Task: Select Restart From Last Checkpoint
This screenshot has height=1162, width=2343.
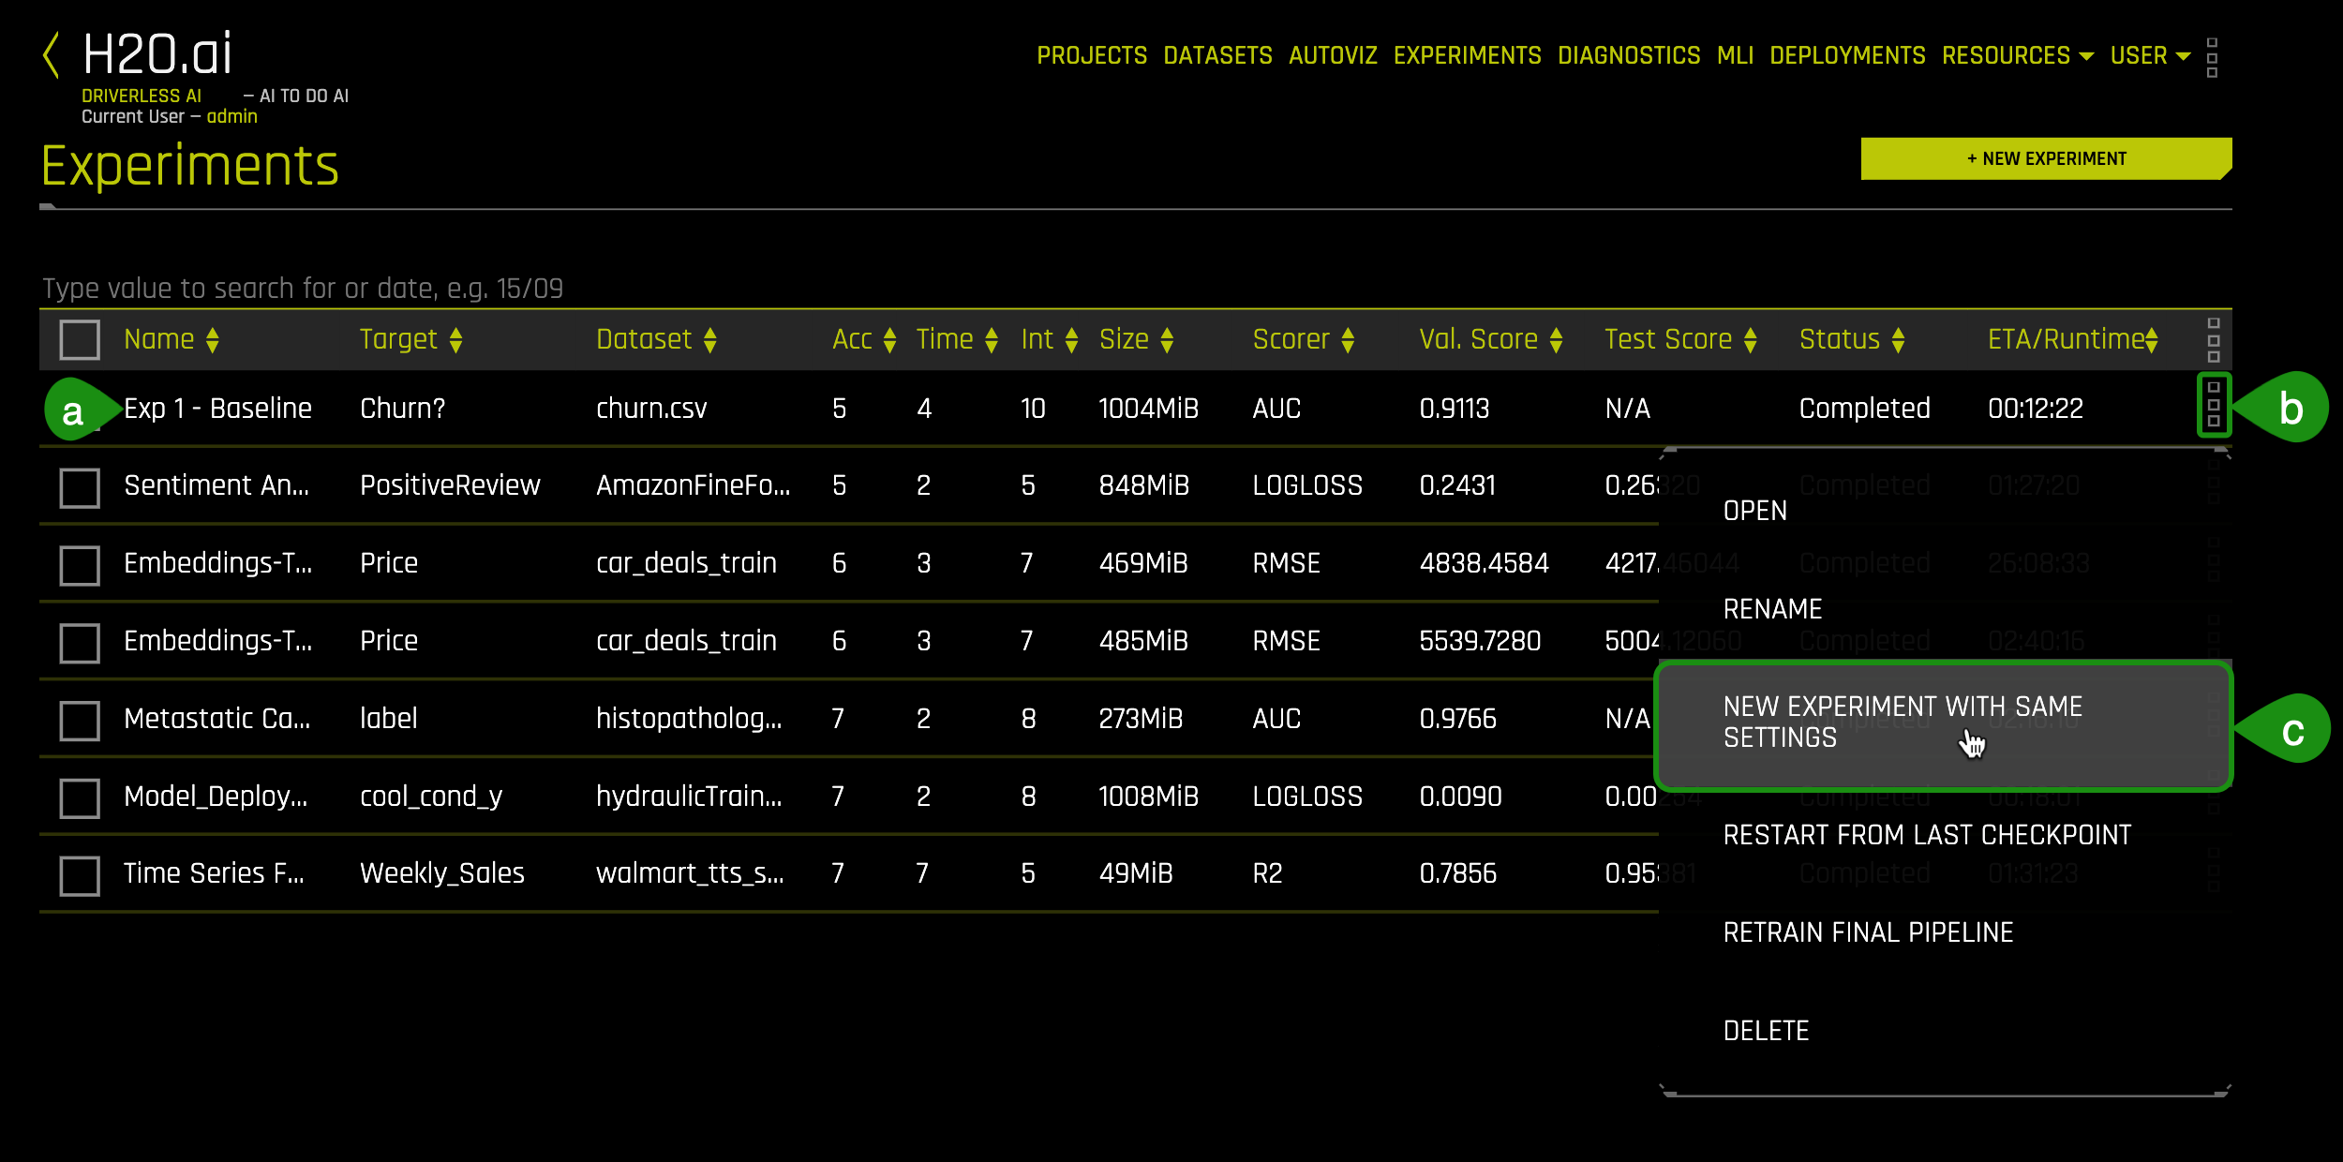Action: click(x=1927, y=835)
